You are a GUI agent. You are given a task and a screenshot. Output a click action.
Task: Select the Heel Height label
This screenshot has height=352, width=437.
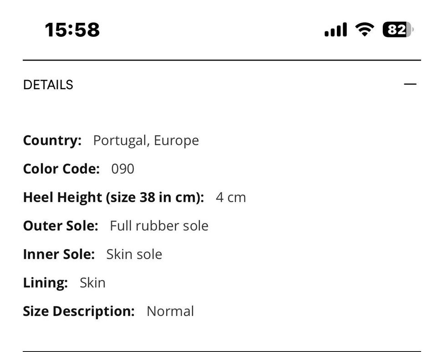click(x=113, y=198)
